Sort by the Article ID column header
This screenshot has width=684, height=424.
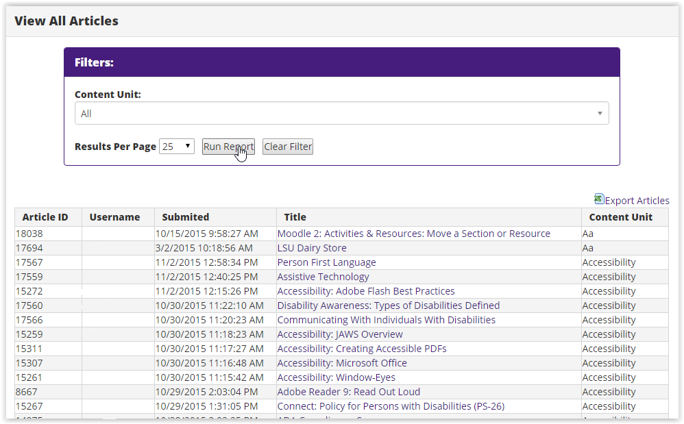click(x=46, y=217)
